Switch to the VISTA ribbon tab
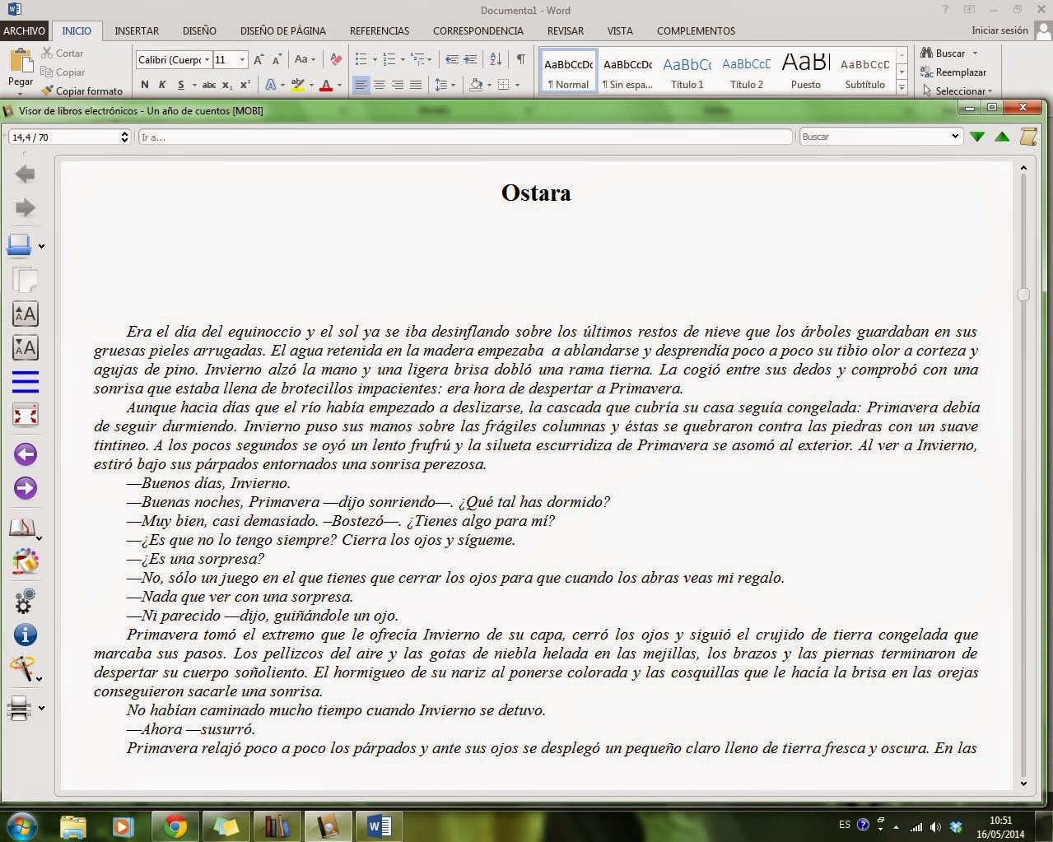Viewport: 1053px width, 842px height. (x=620, y=30)
